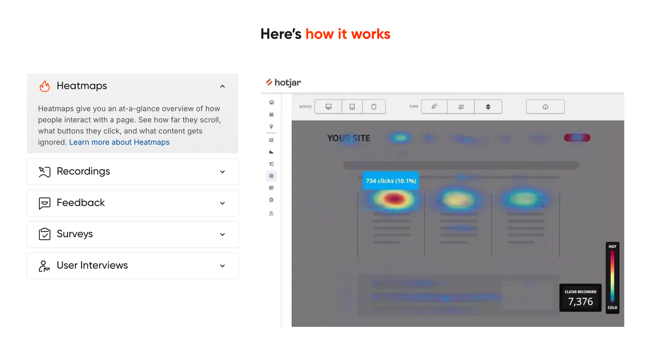Open the dashboard grid icon in sidebar
The image size is (654, 350).
272,115
